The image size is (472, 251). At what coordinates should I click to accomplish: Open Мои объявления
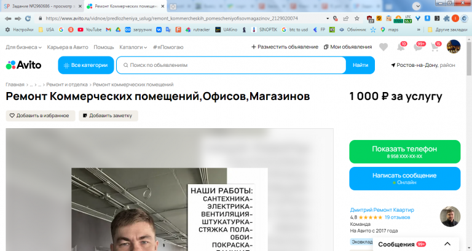(348, 47)
